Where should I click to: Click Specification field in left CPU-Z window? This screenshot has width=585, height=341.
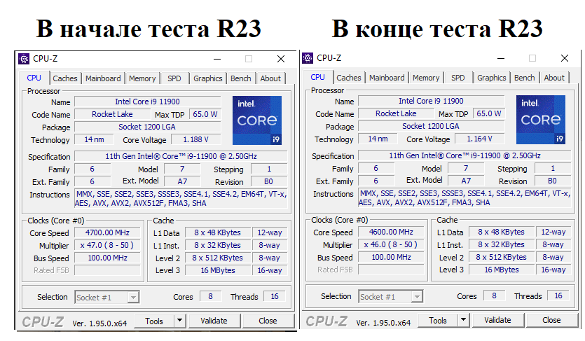click(x=181, y=157)
